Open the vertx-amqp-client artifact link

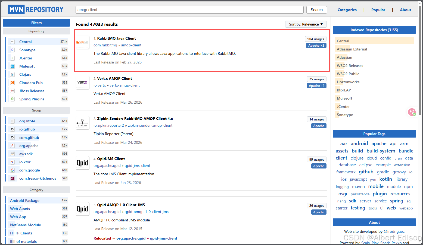point(125,85)
